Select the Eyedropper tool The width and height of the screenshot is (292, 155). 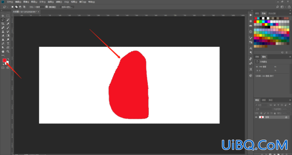click(8, 24)
